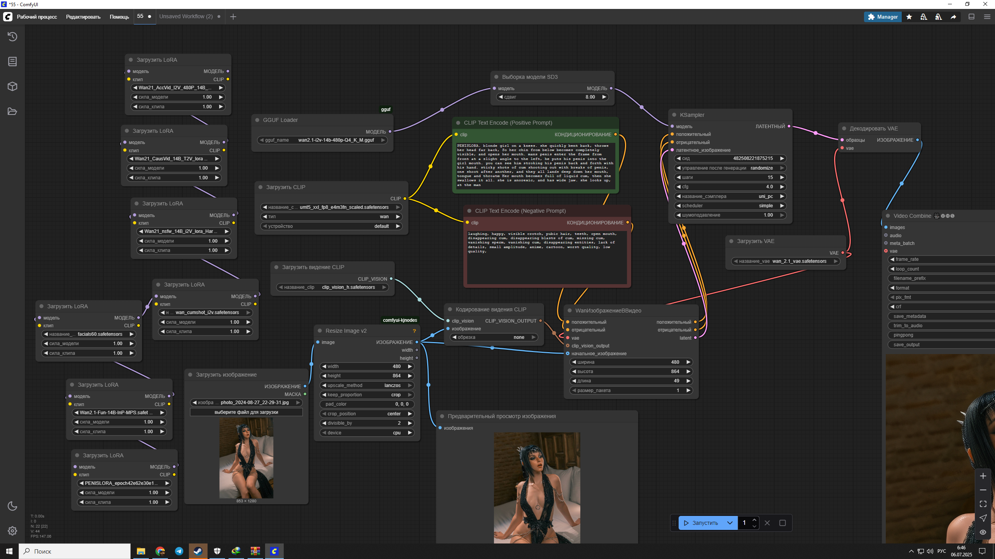Adjust the cfg 4.0 value slider
Image resolution: width=995 pixels, height=559 pixels.
(x=730, y=187)
